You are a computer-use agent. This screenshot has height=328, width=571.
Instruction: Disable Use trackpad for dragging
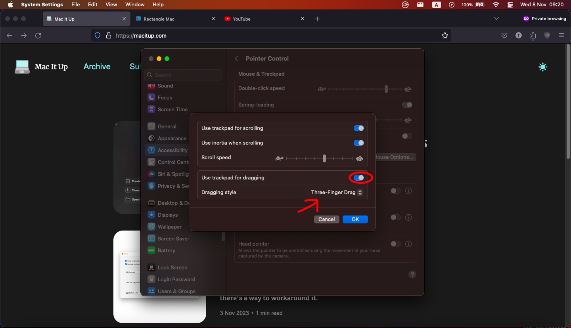(359, 178)
